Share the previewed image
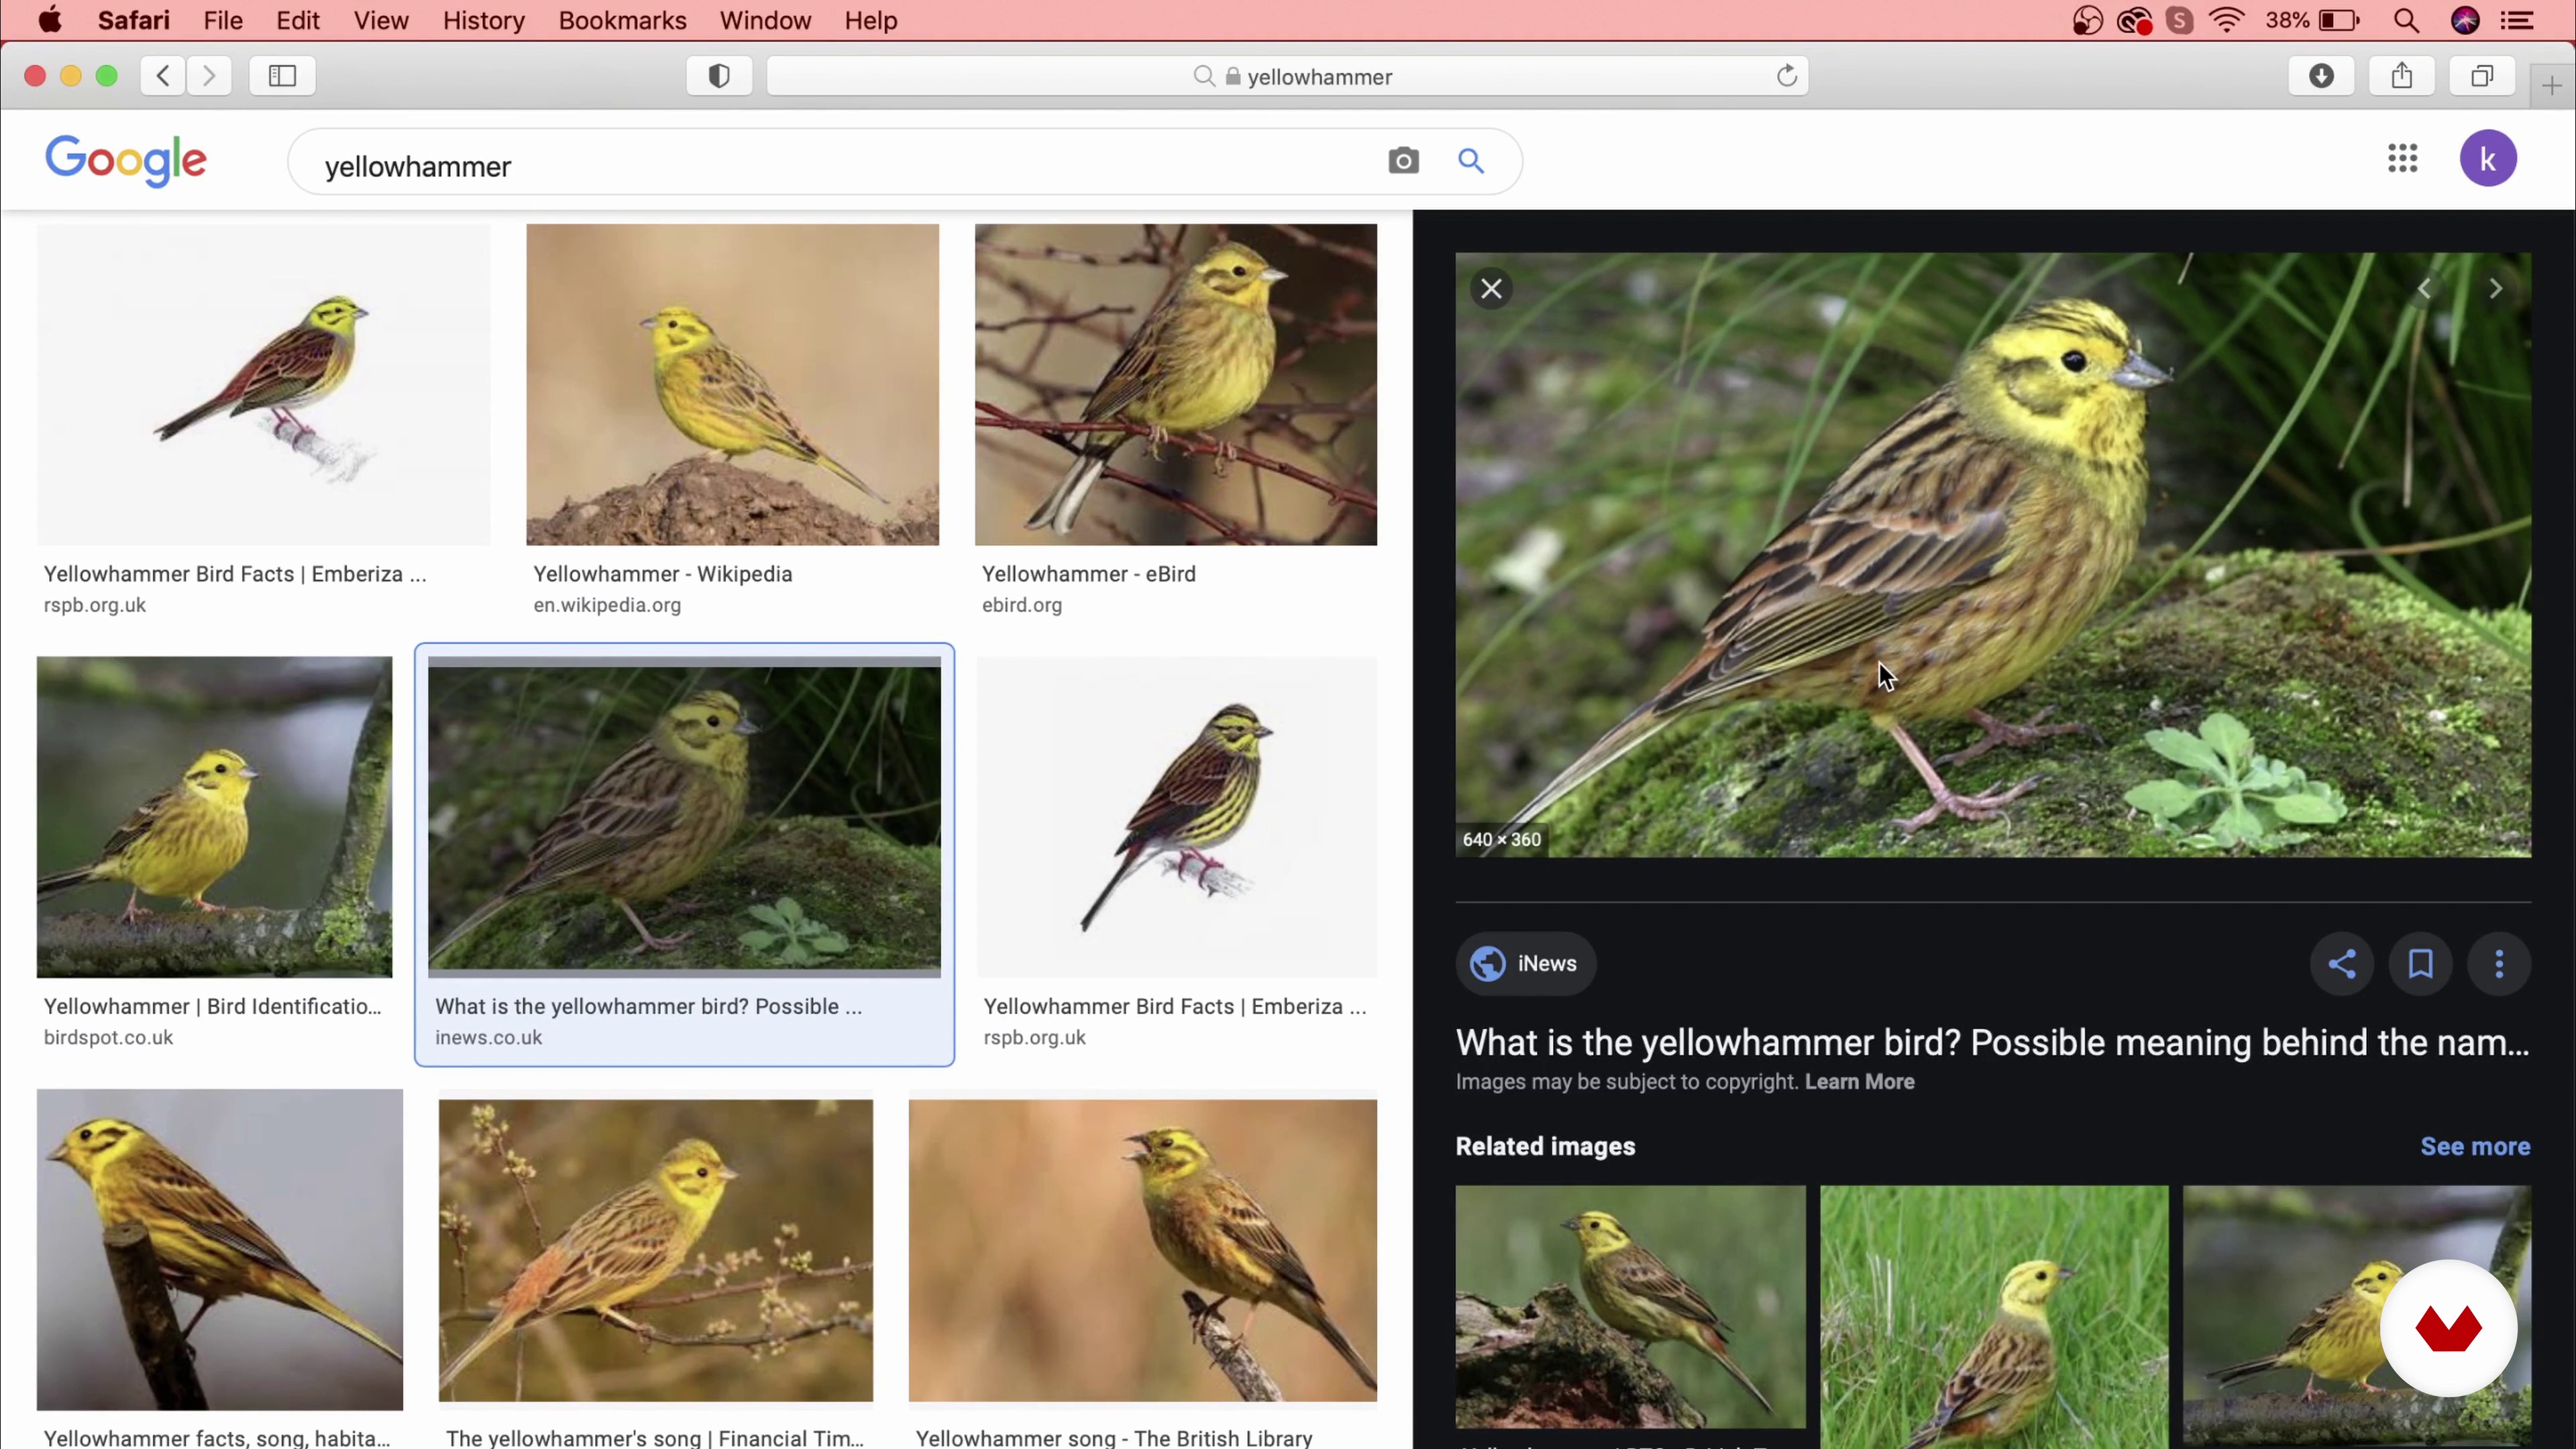 click(x=2341, y=963)
